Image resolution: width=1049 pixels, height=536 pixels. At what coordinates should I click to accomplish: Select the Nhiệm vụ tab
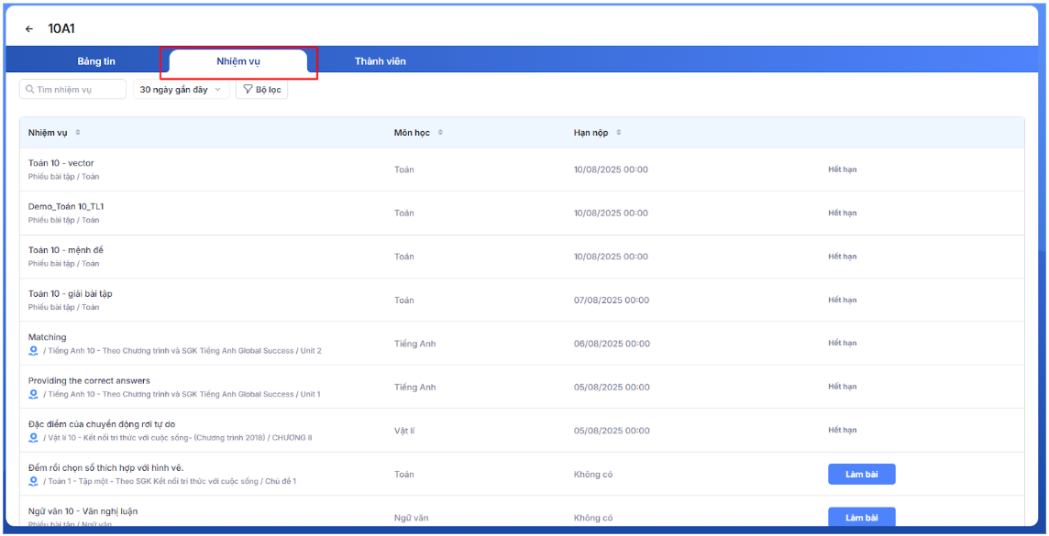coord(238,61)
